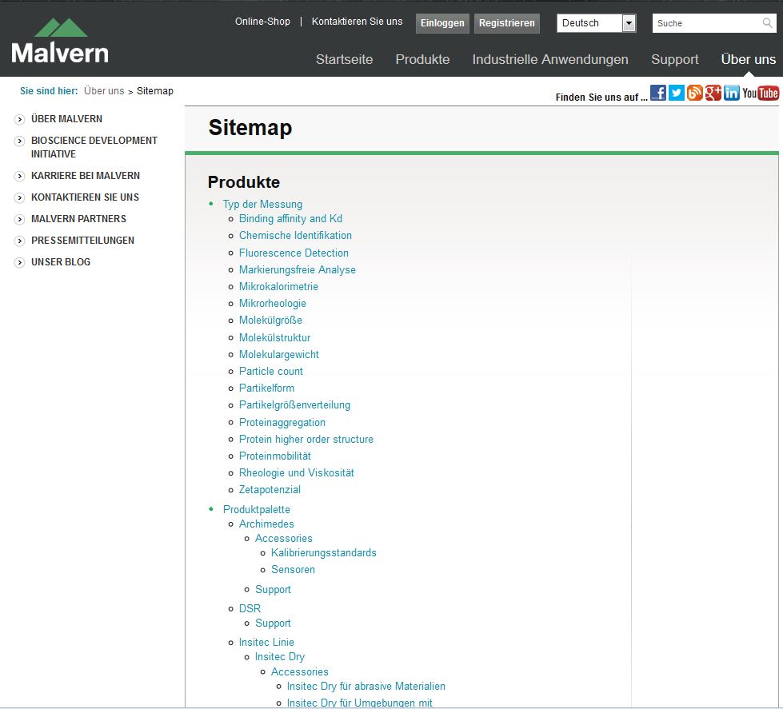Open the Produktpalette link
Image resolution: width=783 pixels, height=709 pixels.
pos(256,509)
